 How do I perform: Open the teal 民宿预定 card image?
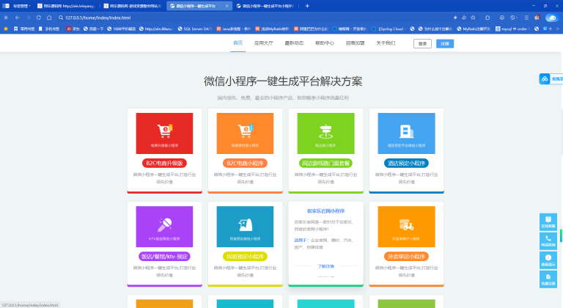246,227
